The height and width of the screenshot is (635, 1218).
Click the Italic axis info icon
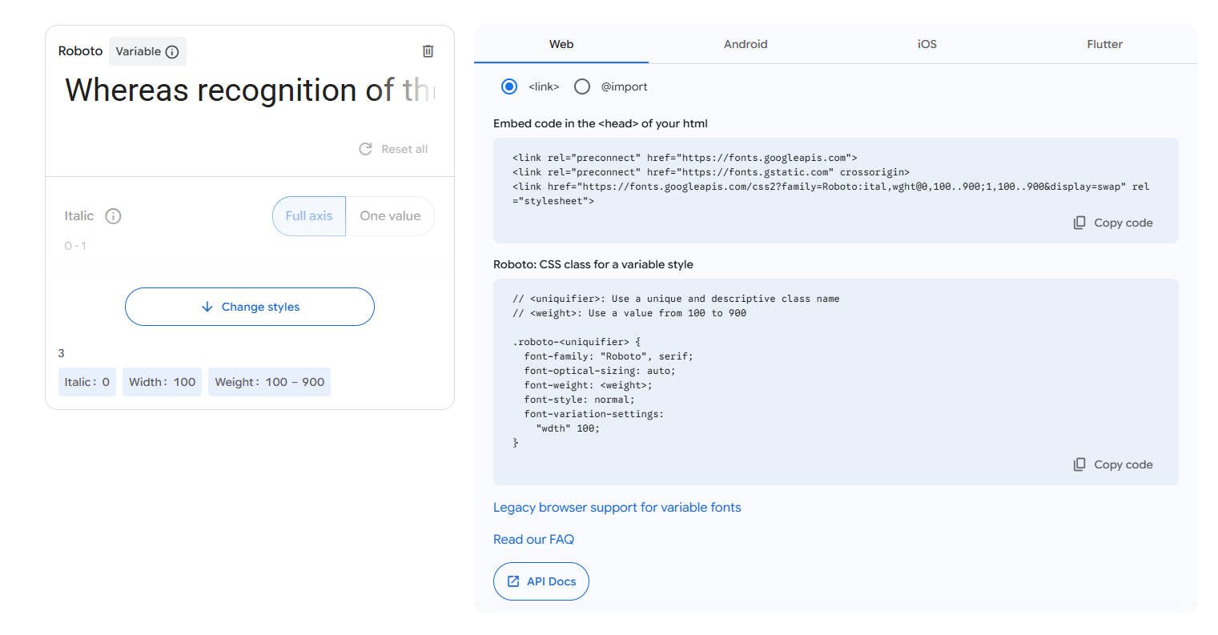[114, 216]
